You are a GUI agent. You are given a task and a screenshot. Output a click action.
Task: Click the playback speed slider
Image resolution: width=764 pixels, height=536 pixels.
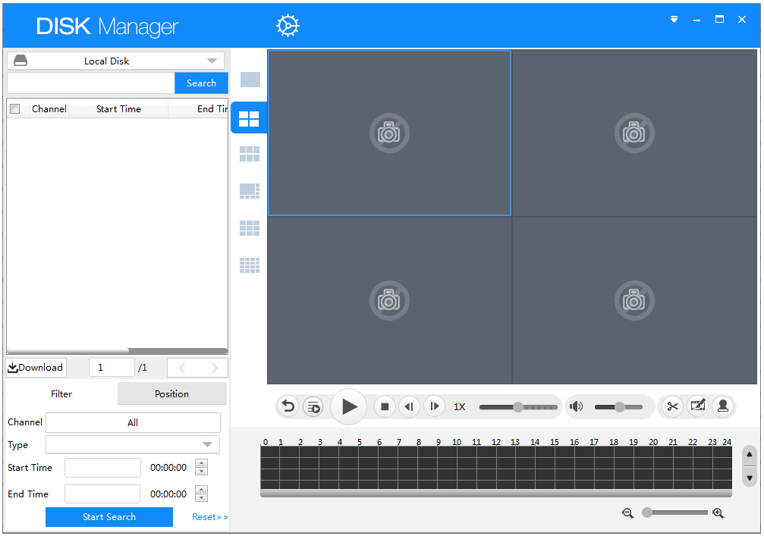tap(518, 407)
